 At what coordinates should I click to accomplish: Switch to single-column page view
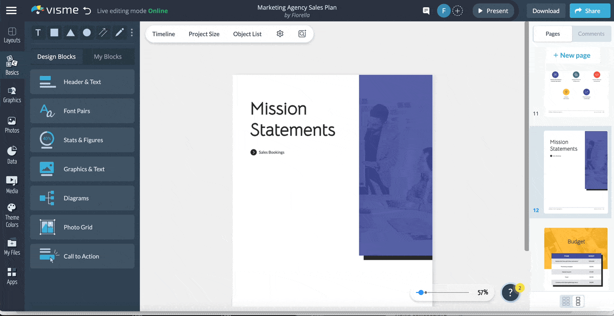(578, 301)
